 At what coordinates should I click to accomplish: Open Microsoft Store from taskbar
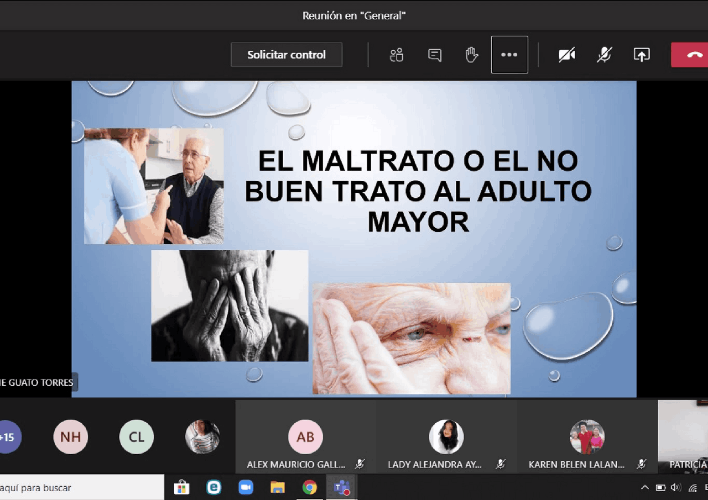tap(181, 487)
